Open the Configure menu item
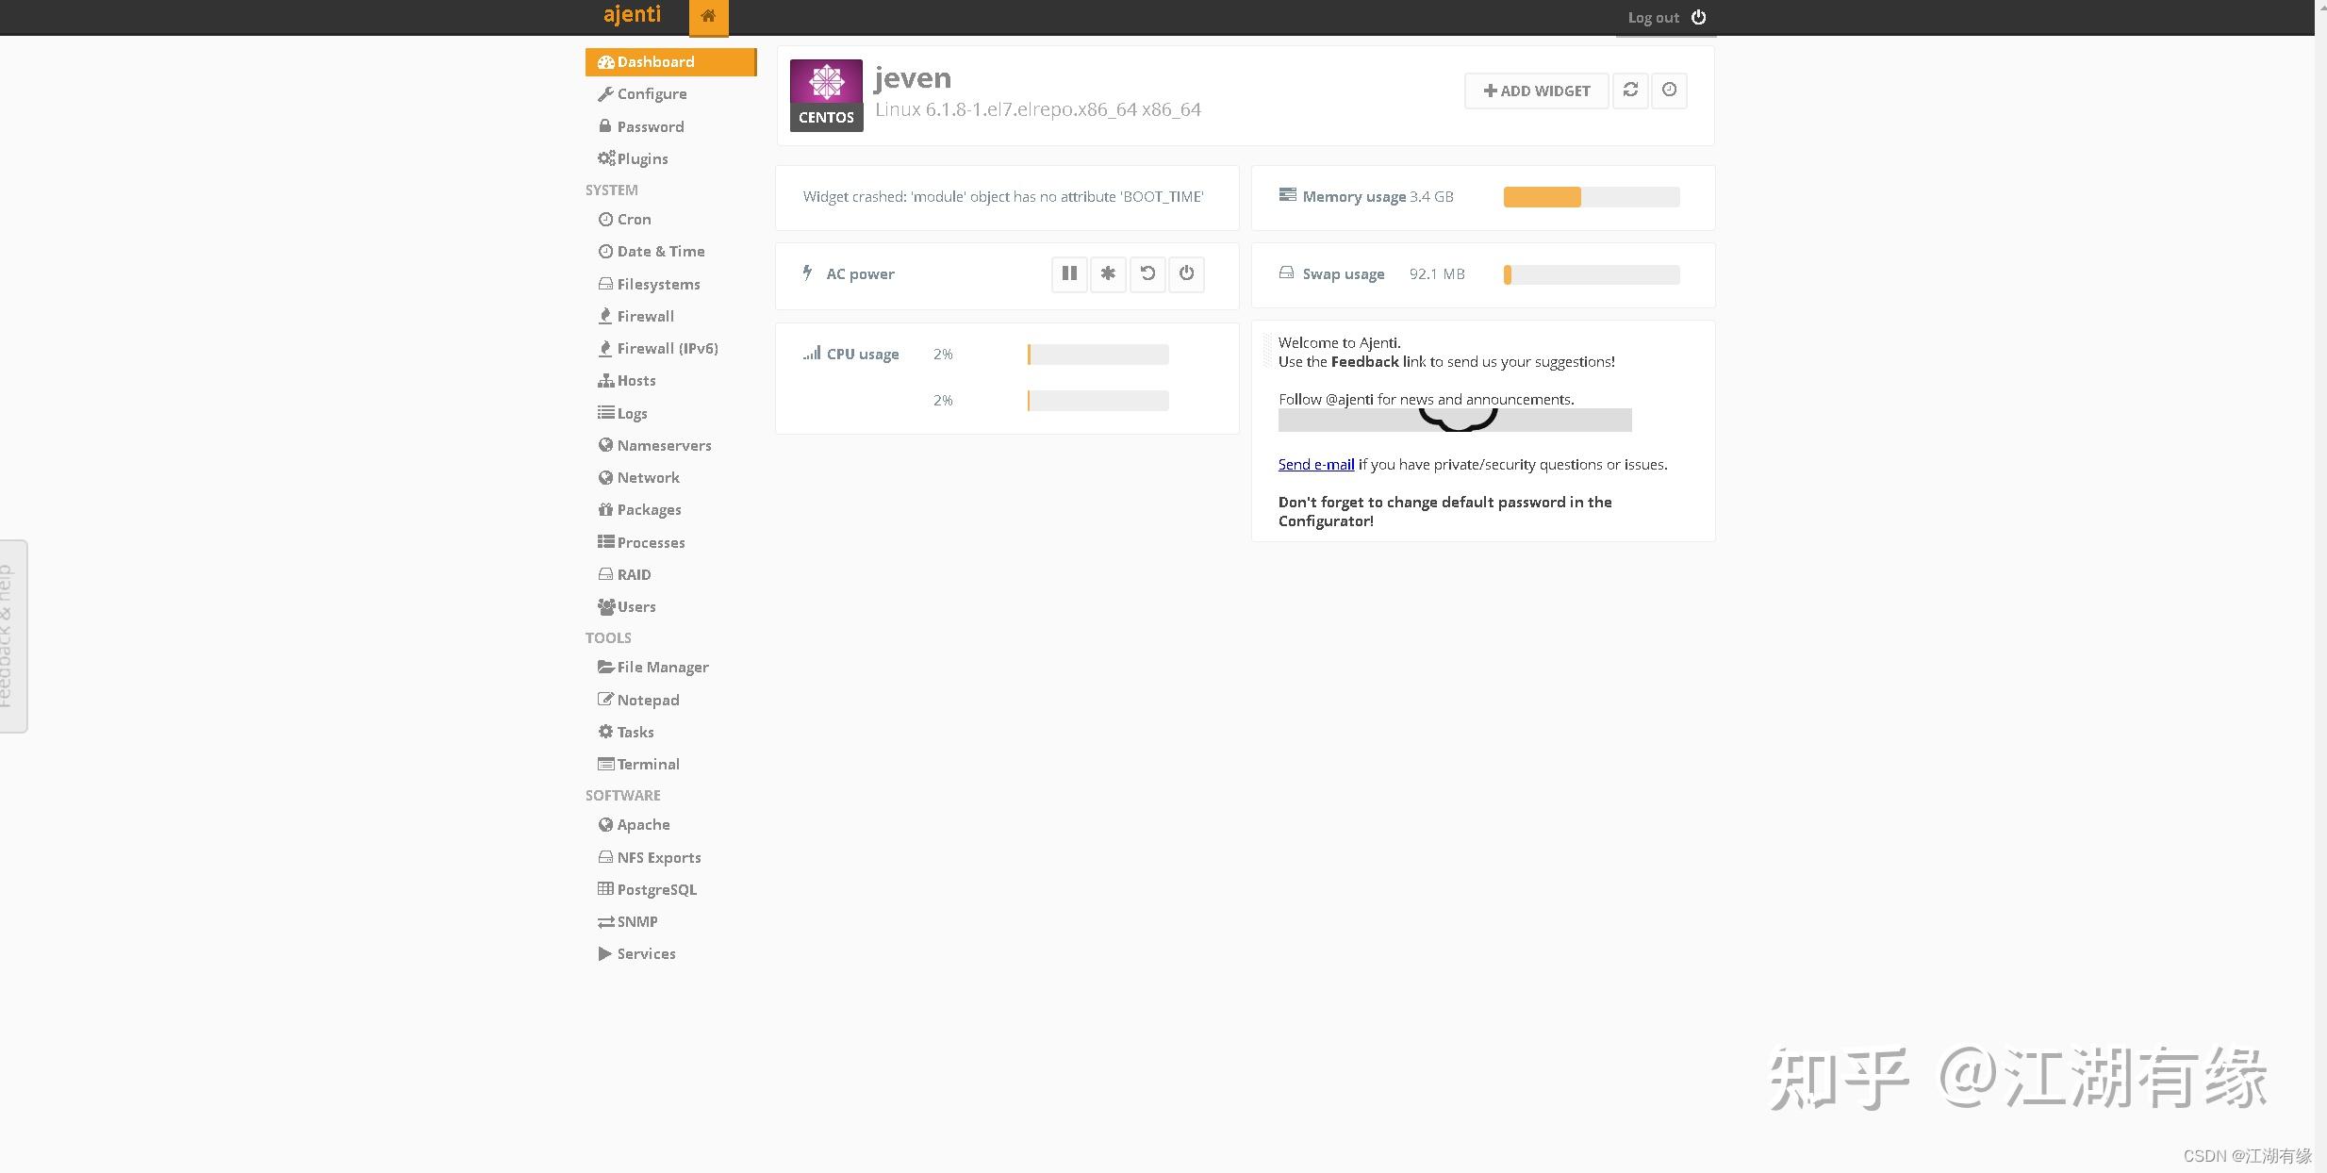This screenshot has width=2327, height=1173. [652, 94]
